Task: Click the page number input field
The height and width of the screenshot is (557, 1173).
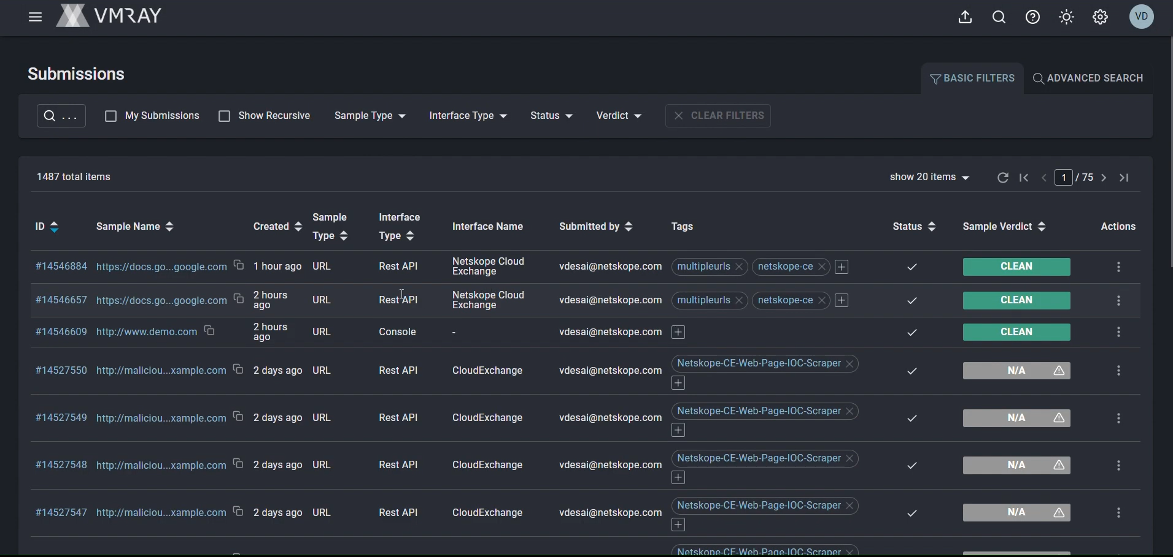Action: click(x=1064, y=178)
